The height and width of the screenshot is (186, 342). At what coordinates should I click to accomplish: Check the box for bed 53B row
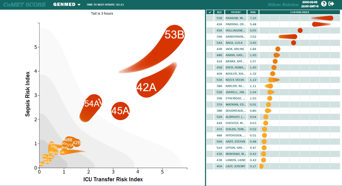pyautogui.click(x=210, y=18)
